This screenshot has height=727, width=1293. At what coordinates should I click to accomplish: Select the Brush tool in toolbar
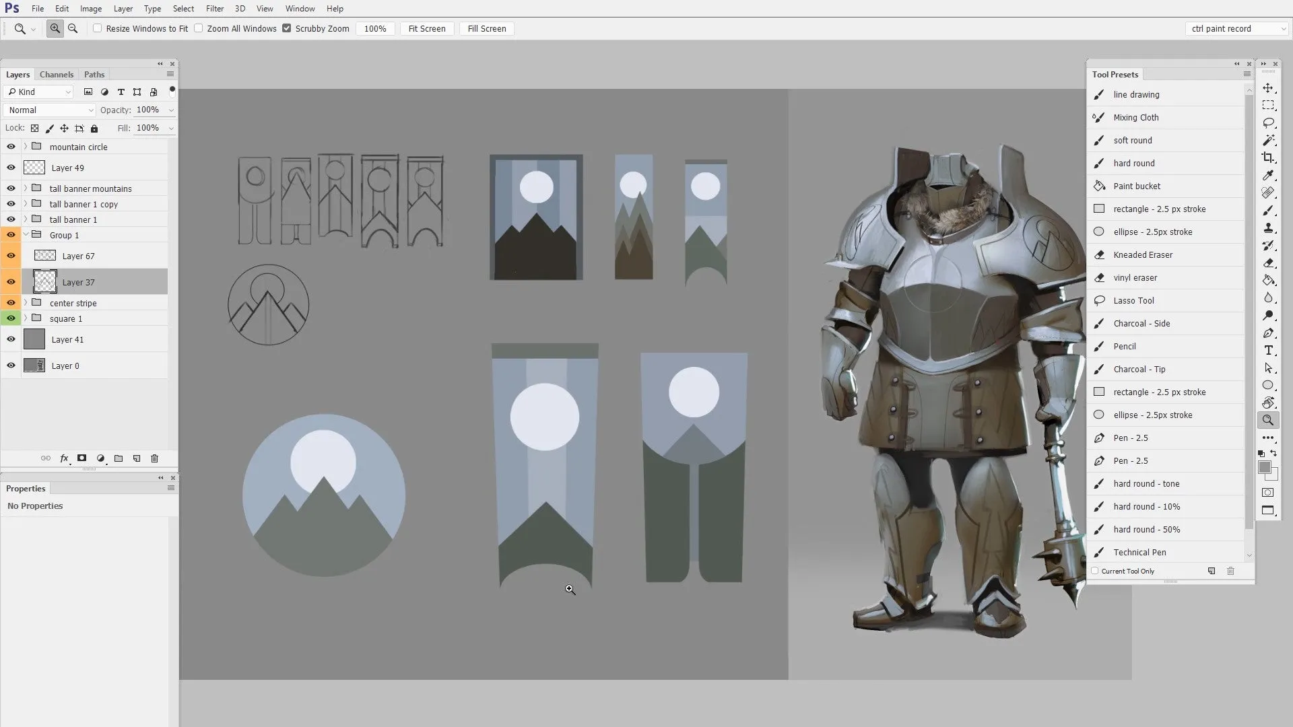click(x=1268, y=210)
